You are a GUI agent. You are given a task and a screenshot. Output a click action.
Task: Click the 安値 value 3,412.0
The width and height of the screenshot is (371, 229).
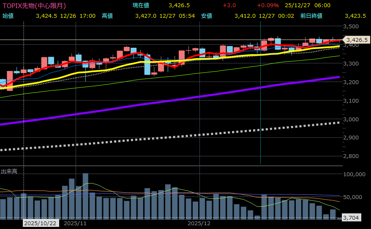[x=245, y=16]
